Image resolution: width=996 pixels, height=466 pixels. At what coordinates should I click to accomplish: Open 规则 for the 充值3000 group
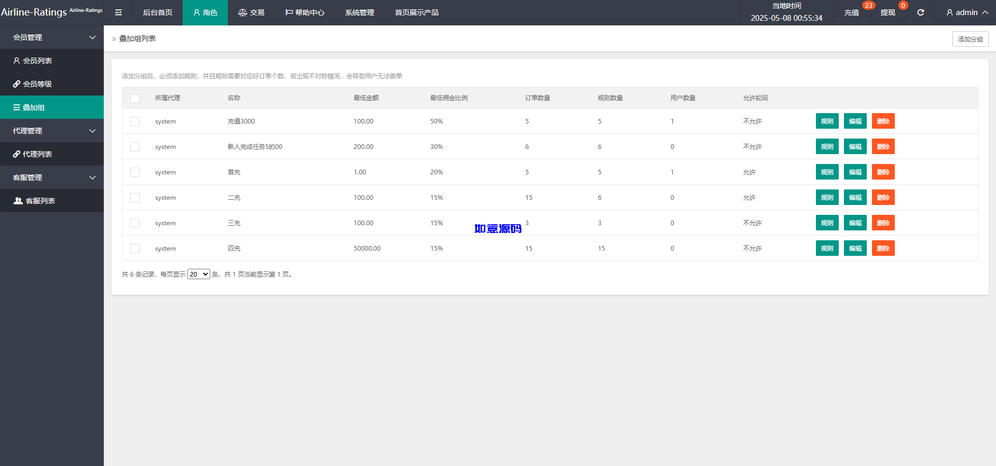(x=827, y=121)
